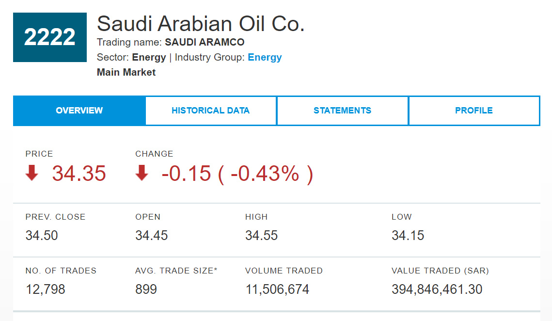Click the number of trades 12,798

[45, 289]
